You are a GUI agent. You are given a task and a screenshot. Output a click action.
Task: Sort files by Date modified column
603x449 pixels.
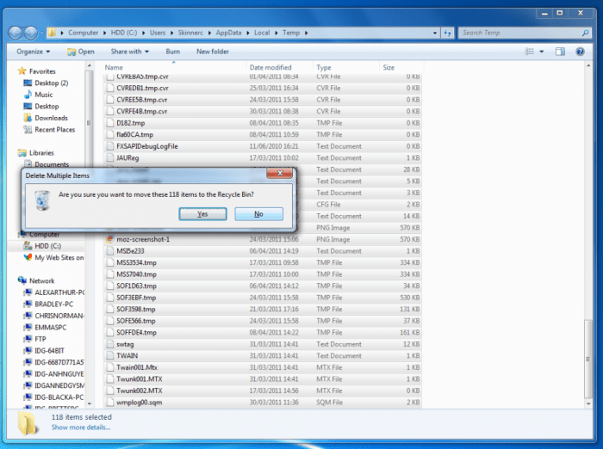point(270,68)
